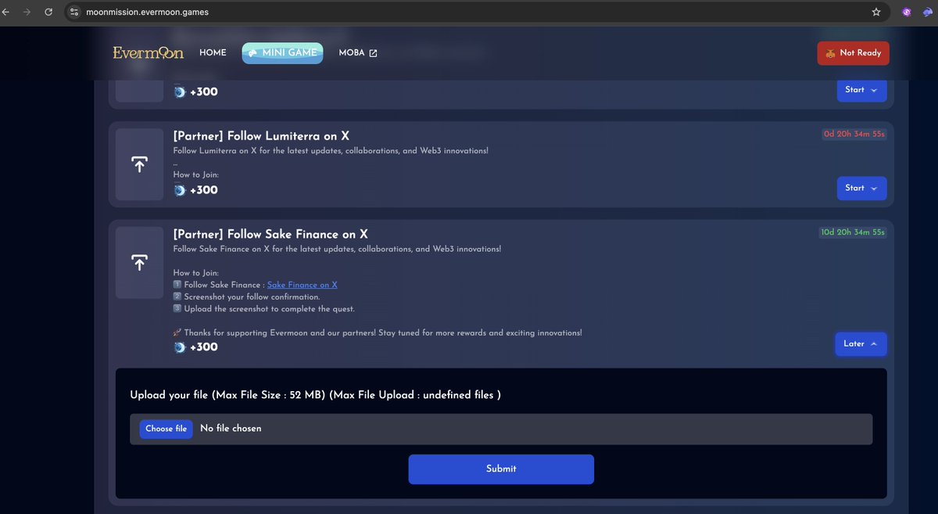Click 'Screenshot your follow confirmation.' step text
Viewport: 938px width, 514px height.
coord(252,297)
